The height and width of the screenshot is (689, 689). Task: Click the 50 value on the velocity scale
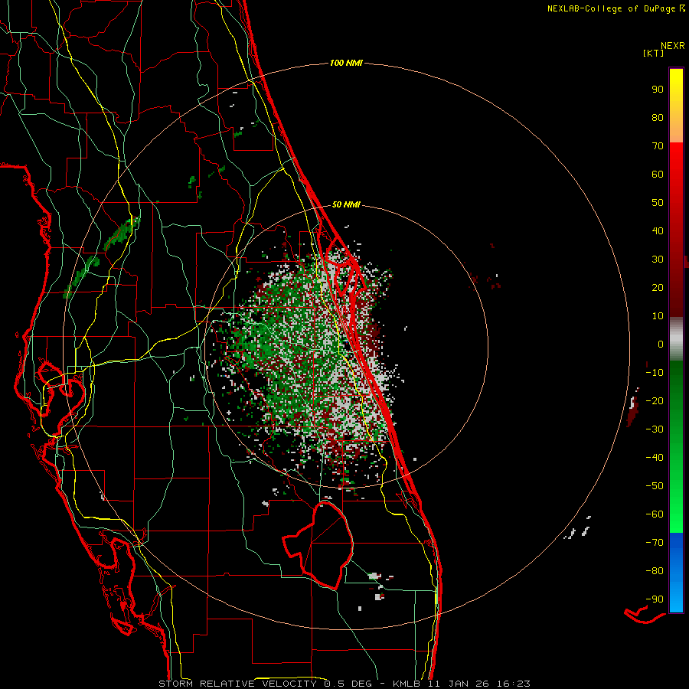pyautogui.click(x=658, y=203)
